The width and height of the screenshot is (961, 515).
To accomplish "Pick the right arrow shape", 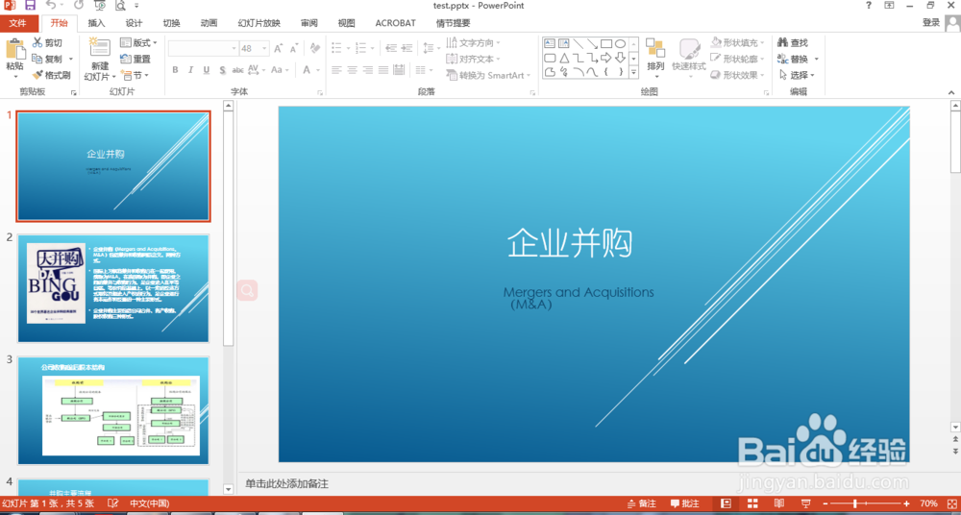I will click(606, 58).
